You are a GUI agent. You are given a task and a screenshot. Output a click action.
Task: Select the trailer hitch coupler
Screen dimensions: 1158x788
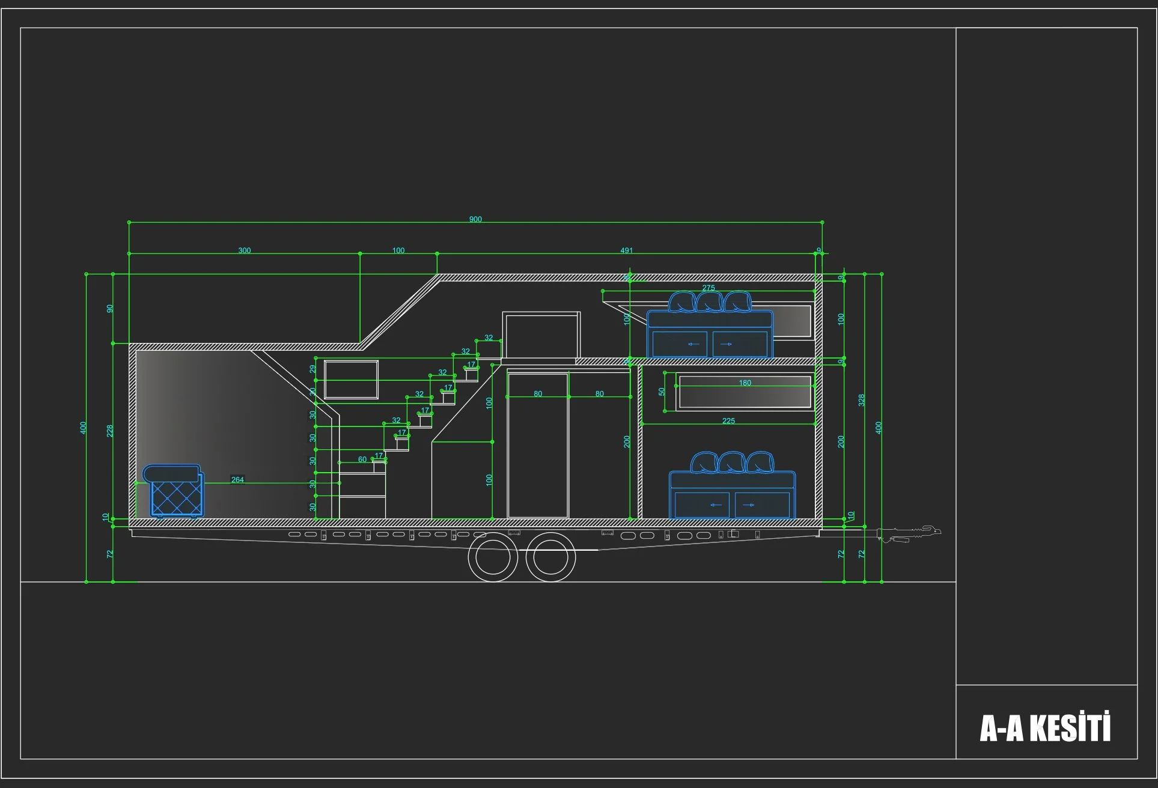909,533
